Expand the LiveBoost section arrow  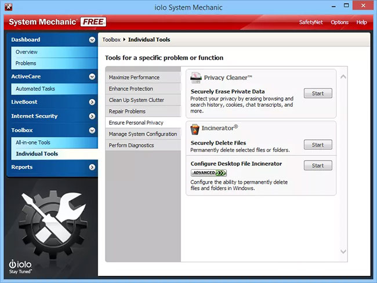[92, 102]
